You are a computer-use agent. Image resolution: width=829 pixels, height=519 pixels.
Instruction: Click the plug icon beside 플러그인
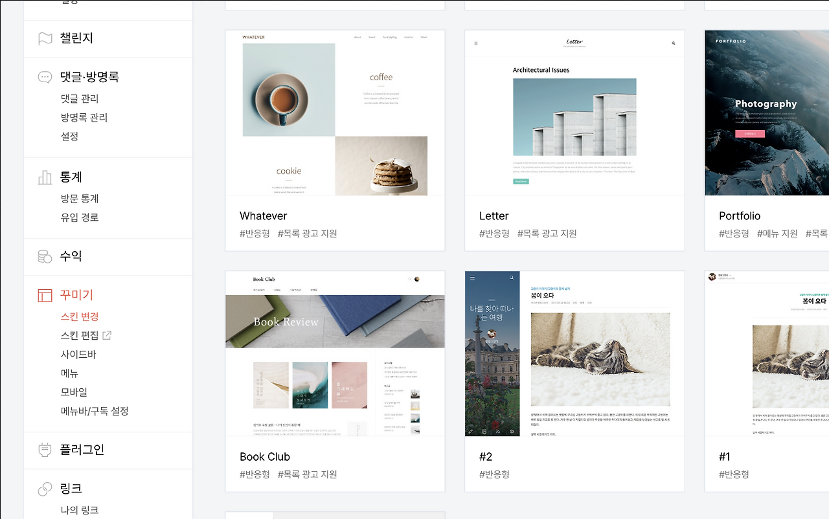(x=45, y=450)
